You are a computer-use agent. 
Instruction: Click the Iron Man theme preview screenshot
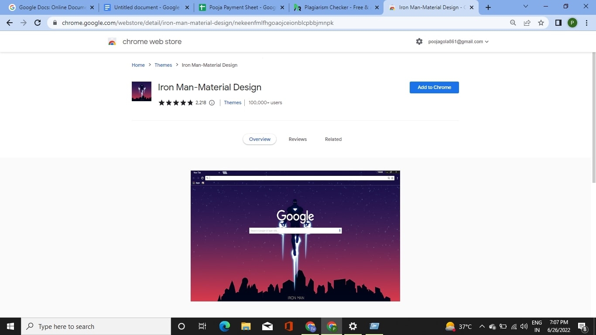pyautogui.click(x=295, y=236)
